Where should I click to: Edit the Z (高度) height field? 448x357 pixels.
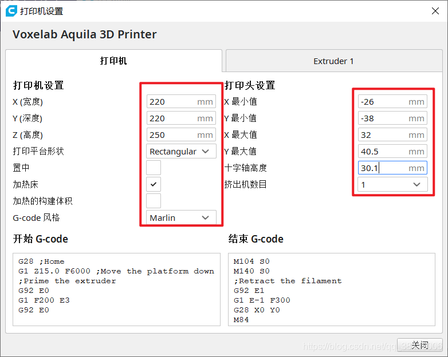(x=181, y=134)
